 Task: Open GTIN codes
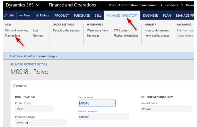[121, 31]
